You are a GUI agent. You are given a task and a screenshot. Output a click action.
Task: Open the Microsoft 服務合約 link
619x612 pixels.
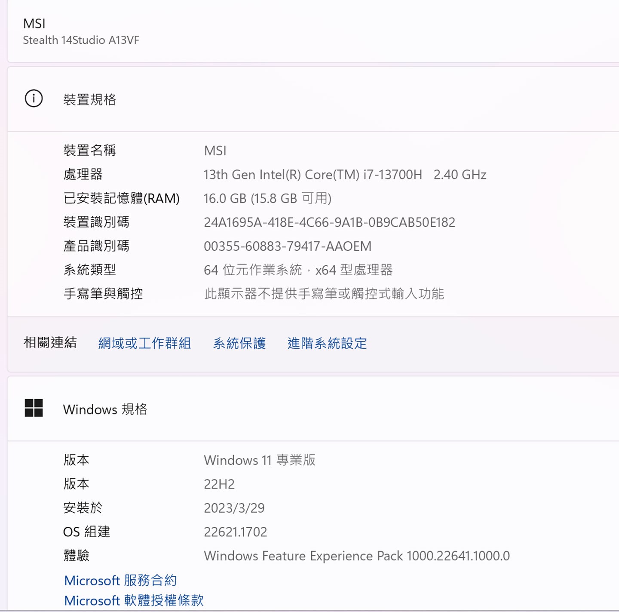click(120, 580)
